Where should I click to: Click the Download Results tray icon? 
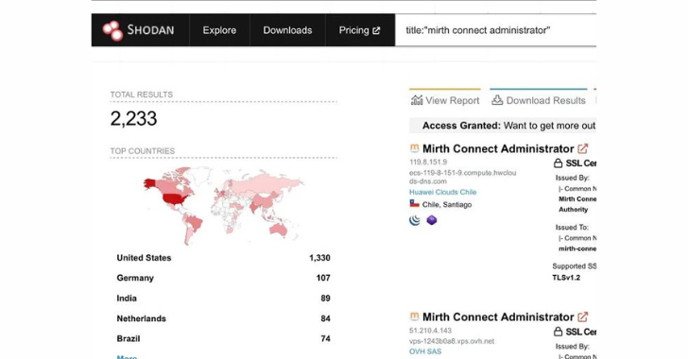click(x=497, y=100)
